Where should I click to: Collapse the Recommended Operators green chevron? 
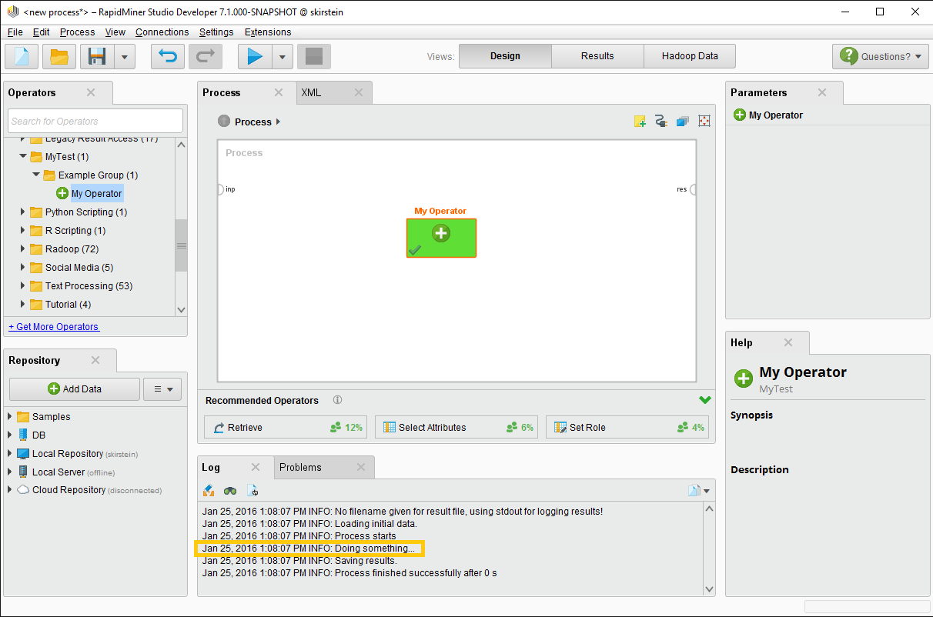(x=704, y=400)
